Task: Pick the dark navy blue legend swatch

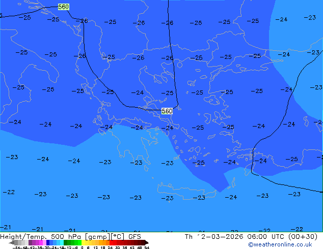Action: (x=48, y=242)
